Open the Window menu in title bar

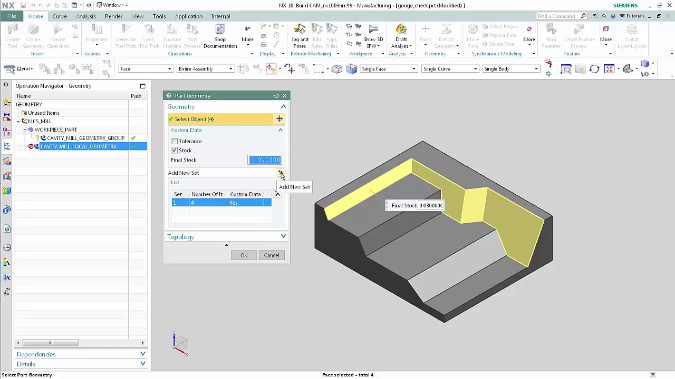pyautogui.click(x=112, y=5)
